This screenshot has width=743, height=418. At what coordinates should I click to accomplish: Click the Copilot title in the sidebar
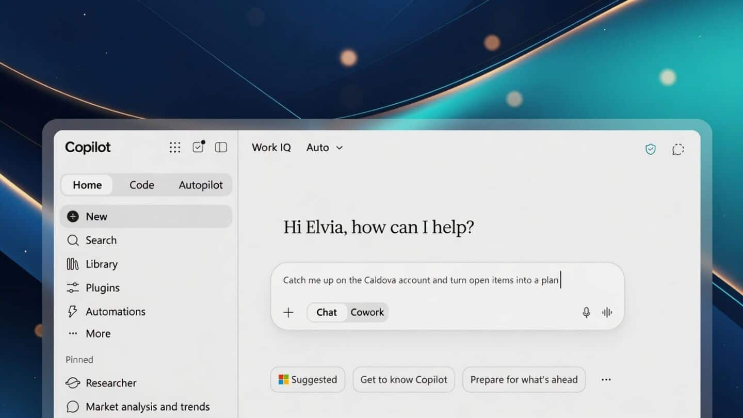coord(88,148)
